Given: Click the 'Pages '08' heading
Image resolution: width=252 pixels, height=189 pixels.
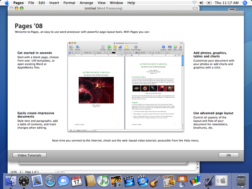Looking at the screenshot, I should (29, 26).
